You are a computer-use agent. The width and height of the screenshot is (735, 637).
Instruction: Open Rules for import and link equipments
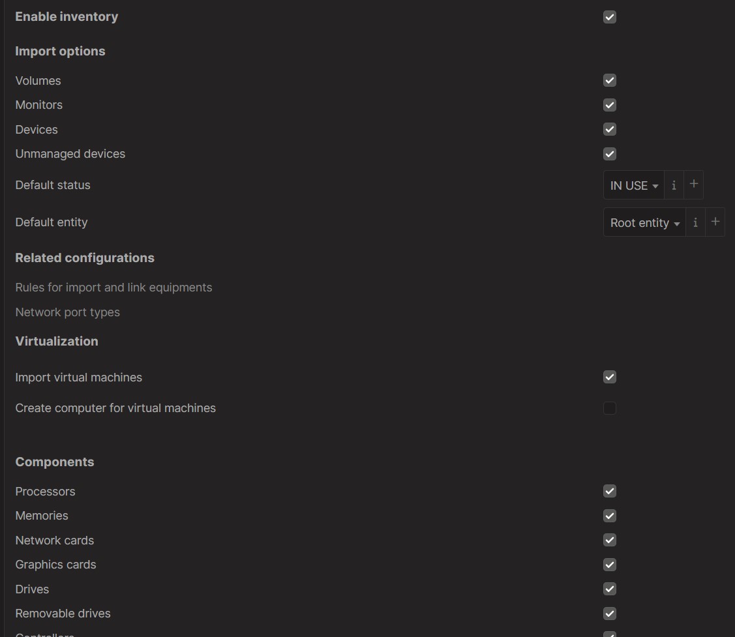pos(113,287)
